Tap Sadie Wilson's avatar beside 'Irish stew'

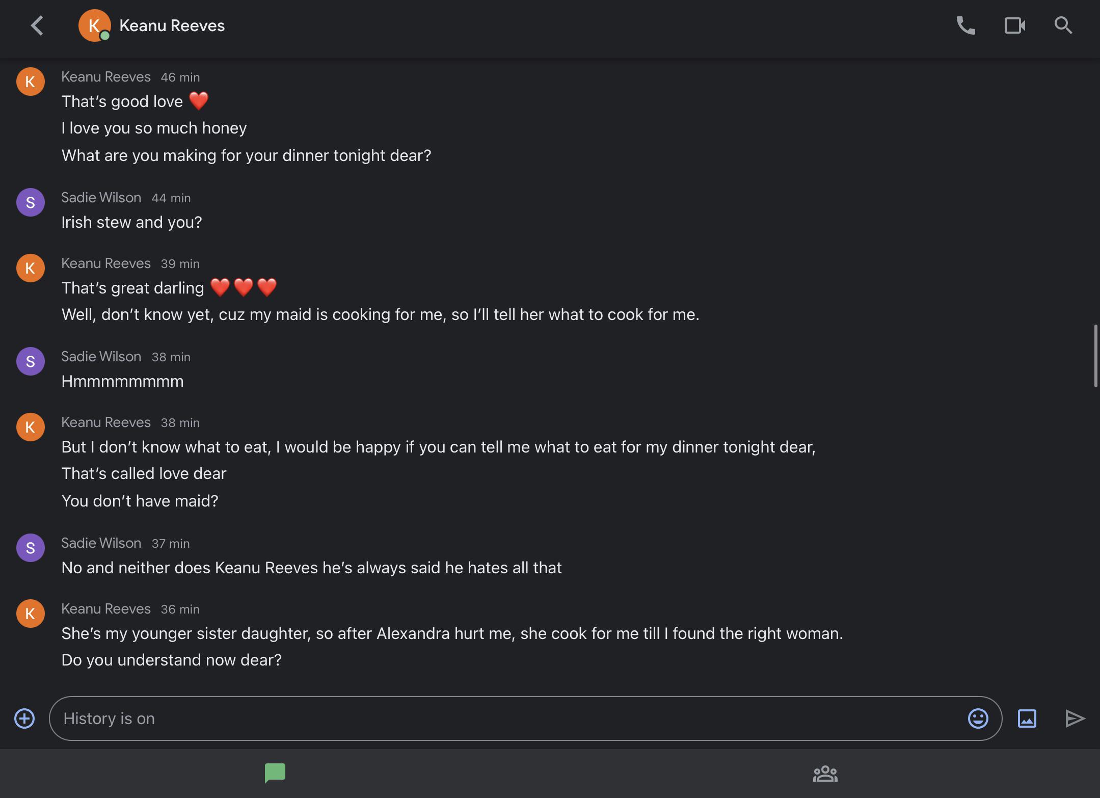31,202
